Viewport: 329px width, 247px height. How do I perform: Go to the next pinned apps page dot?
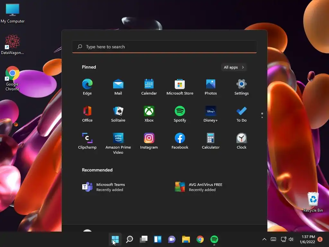(262, 117)
